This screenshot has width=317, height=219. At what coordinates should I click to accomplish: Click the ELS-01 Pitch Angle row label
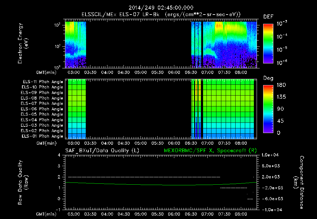point(42,136)
